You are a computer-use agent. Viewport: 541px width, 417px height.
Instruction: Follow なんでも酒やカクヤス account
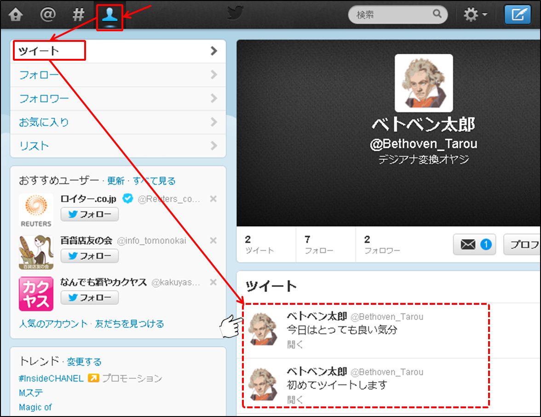tap(90, 297)
